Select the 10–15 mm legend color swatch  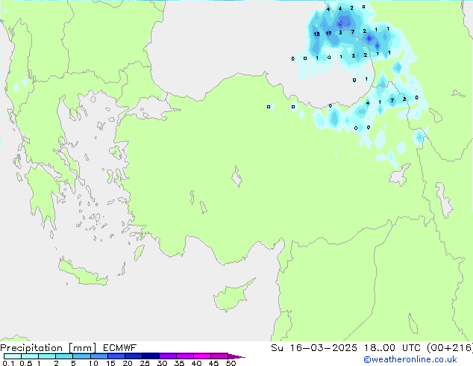point(98,356)
